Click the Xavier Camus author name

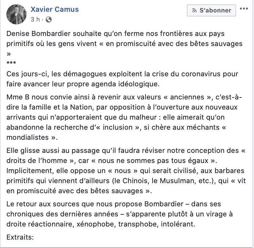tap(54, 9)
